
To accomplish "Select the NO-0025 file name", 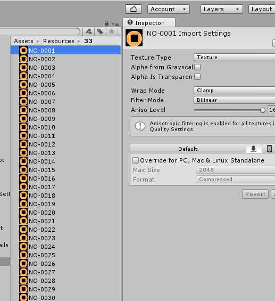I will coord(42,255).
